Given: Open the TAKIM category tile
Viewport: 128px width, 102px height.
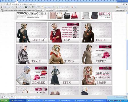Looking at the screenshot, I should [x=32, y=54].
